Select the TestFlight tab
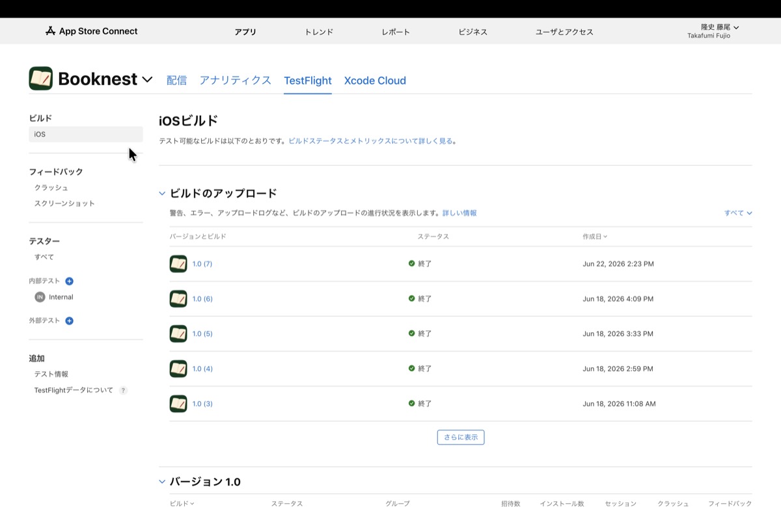 click(308, 81)
